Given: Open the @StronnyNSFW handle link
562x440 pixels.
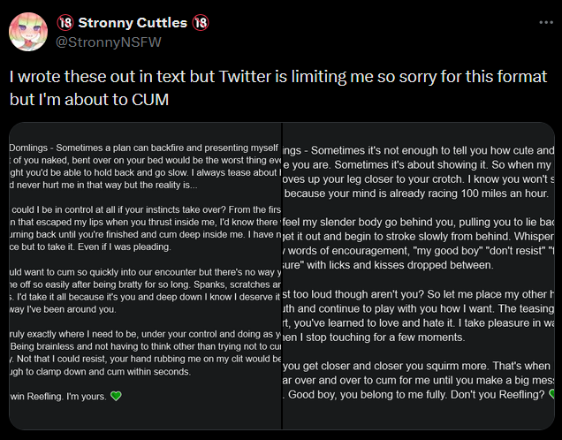Looking at the screenshot, I should coord(110,42).
